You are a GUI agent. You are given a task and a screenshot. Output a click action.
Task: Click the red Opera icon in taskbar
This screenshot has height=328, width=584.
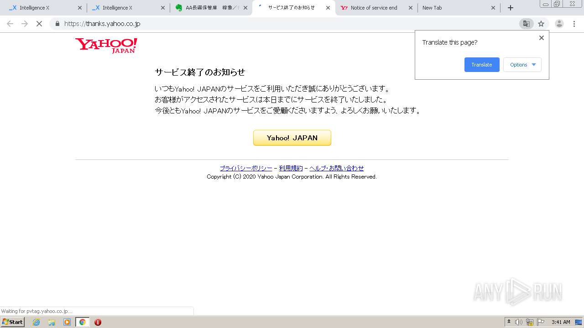coord(98,322)
